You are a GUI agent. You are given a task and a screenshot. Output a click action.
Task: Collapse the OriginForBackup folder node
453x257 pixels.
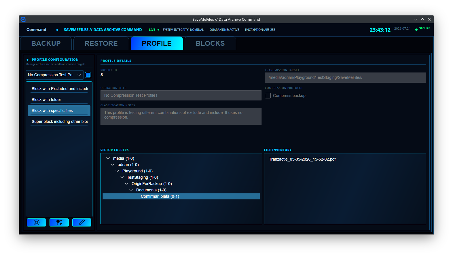pos(126,184)
